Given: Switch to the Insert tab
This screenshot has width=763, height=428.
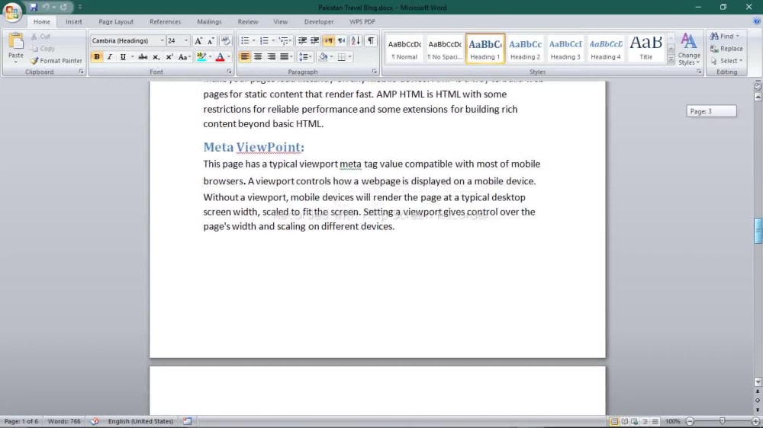Looking at the screenshot, I should coord(74,22).
